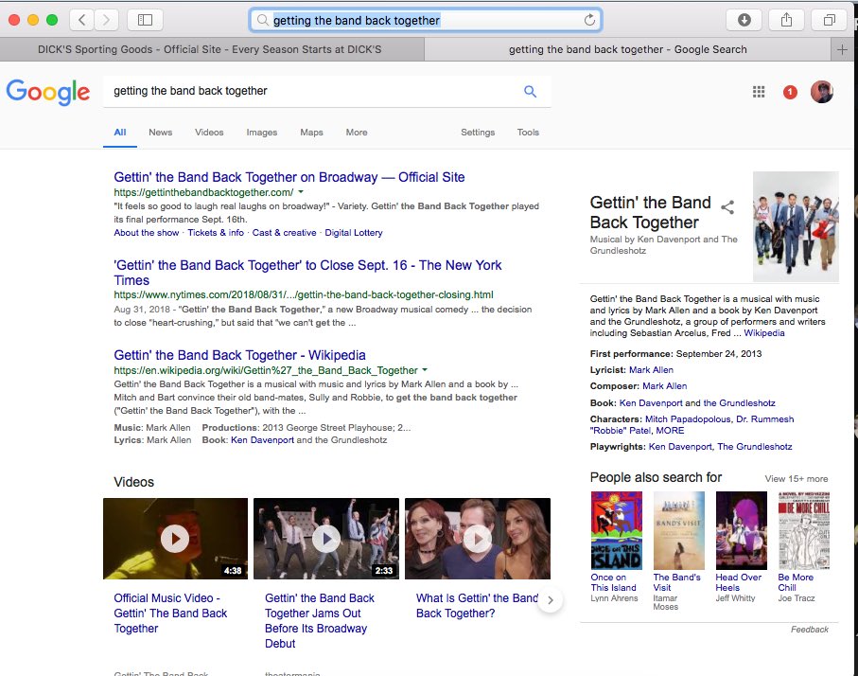This screenshot has height=676, width=858.
Task: Add a new tab with plus
Action: pos(842,49)
